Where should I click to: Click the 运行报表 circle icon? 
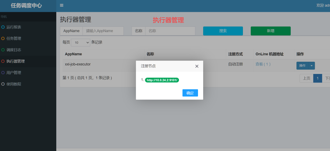pyautogui.click(x=3, y=27)
